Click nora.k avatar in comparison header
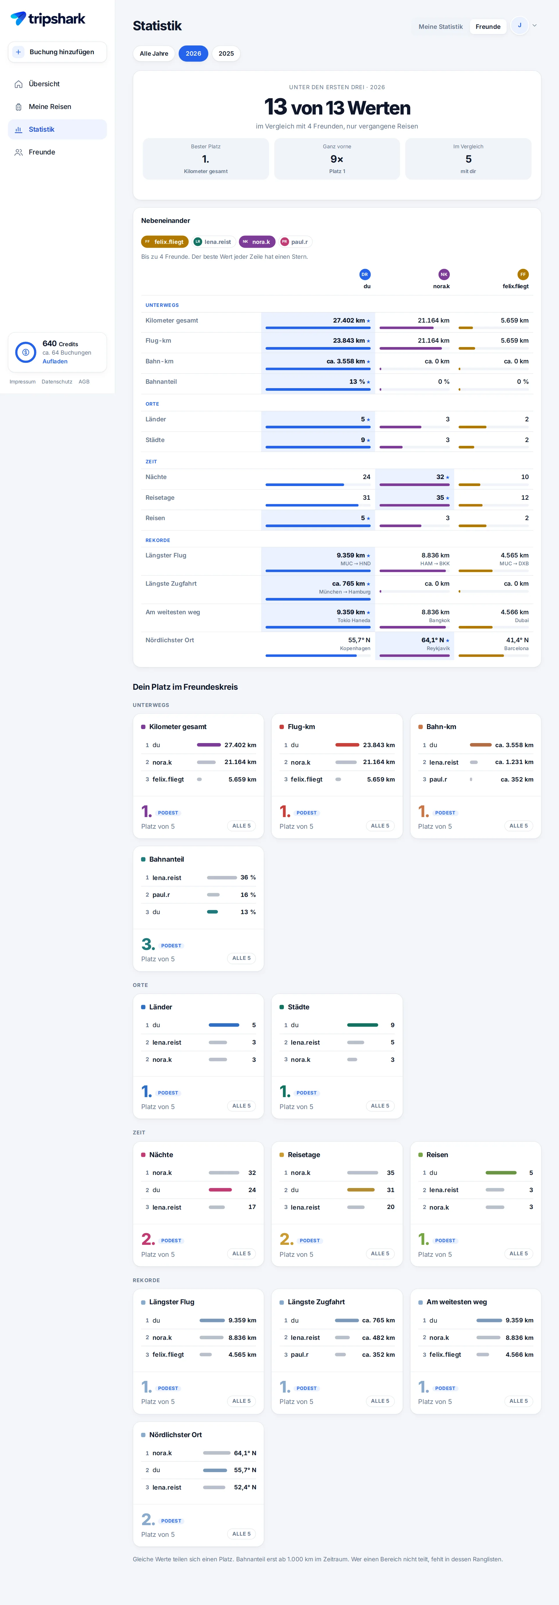This screenshot has width=559, height=1605. [444, 274]
